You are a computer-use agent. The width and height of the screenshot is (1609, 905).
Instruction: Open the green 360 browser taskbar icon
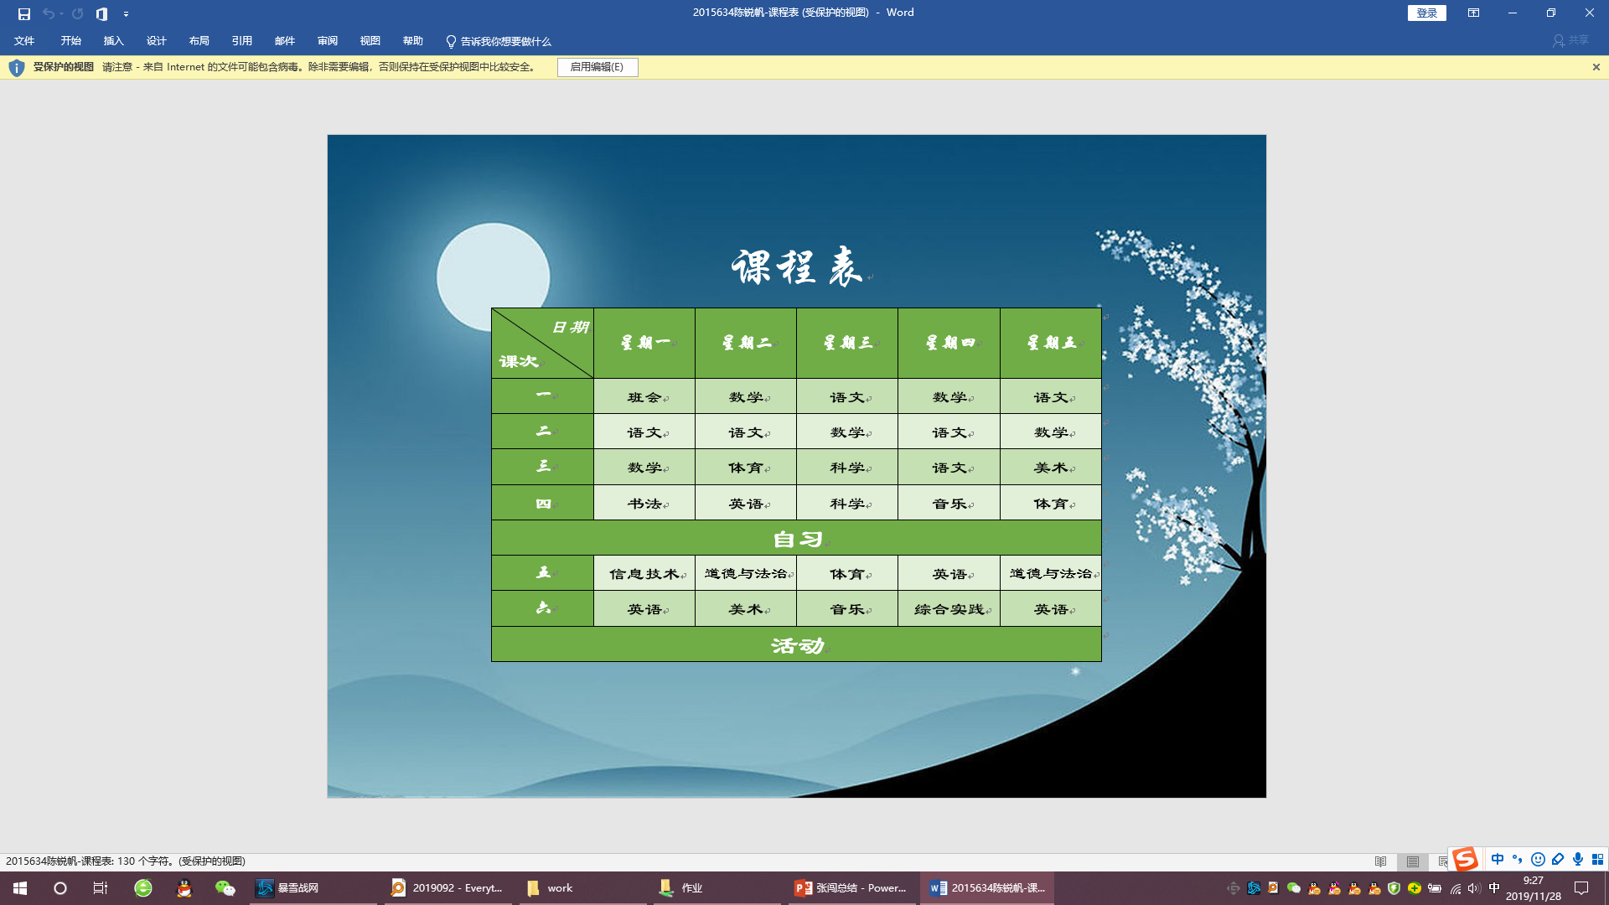[x=143, y=887]
